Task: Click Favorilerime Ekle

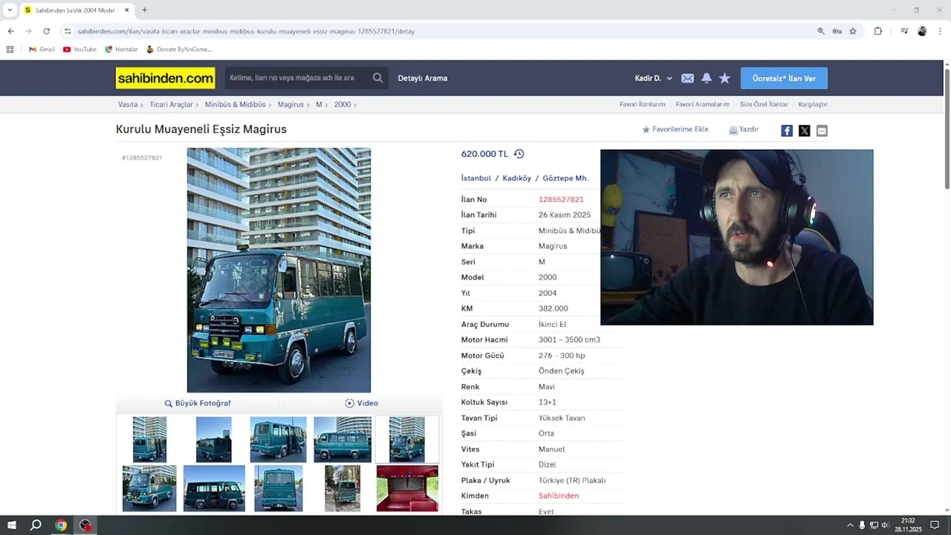Action: [675, 129]
